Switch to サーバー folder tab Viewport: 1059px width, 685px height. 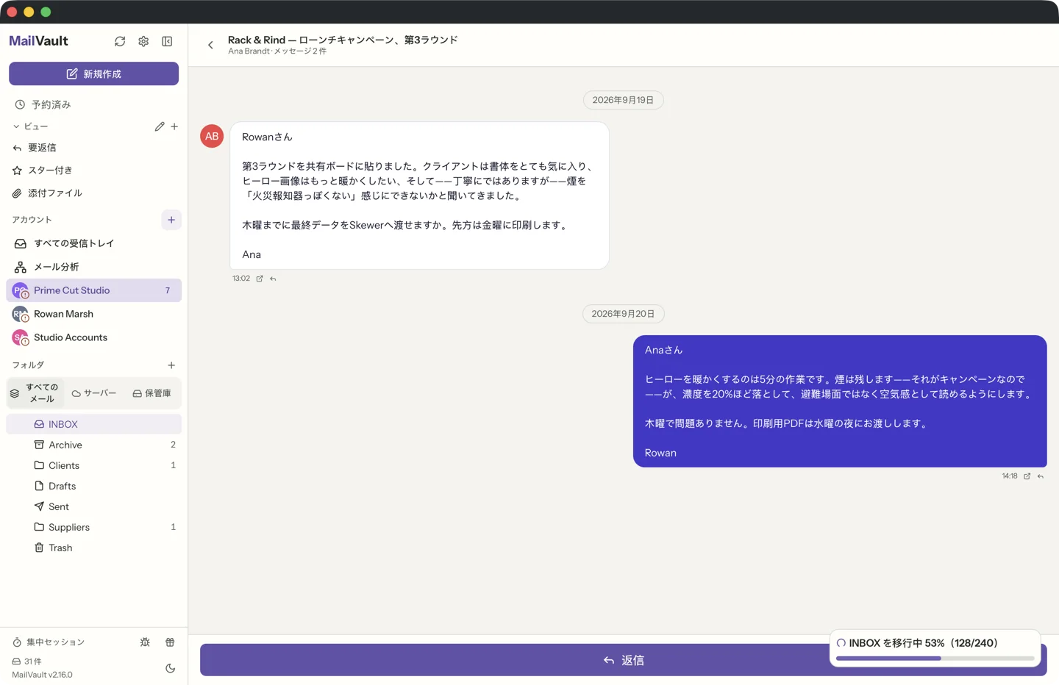pyautogui.click(x=94, y=393)
